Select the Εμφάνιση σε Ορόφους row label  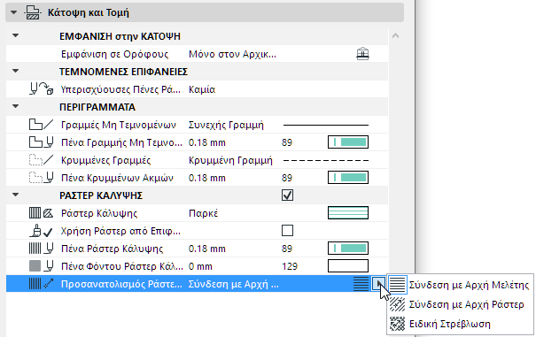[115, 54]
